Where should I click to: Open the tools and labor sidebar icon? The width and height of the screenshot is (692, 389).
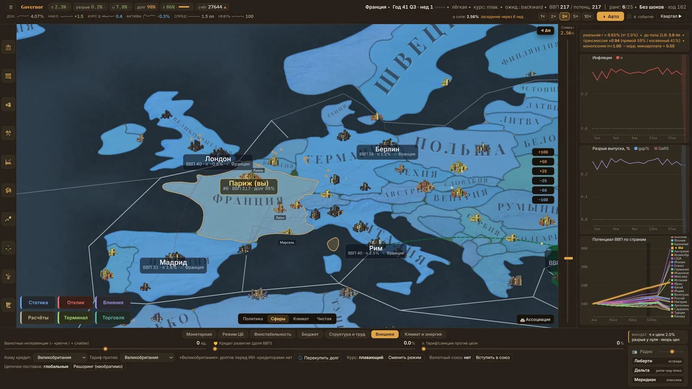8,133
